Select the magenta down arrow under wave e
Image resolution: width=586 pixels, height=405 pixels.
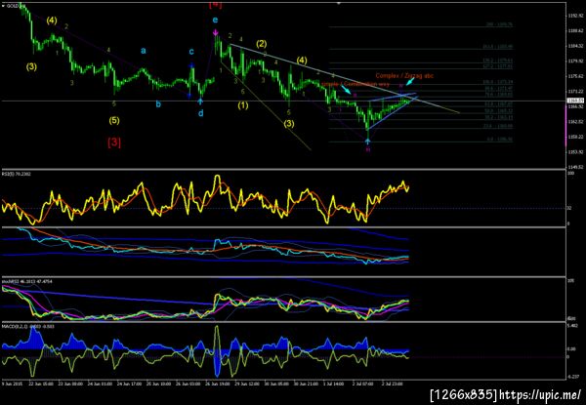pyautogui.click(x=216, y=33)
